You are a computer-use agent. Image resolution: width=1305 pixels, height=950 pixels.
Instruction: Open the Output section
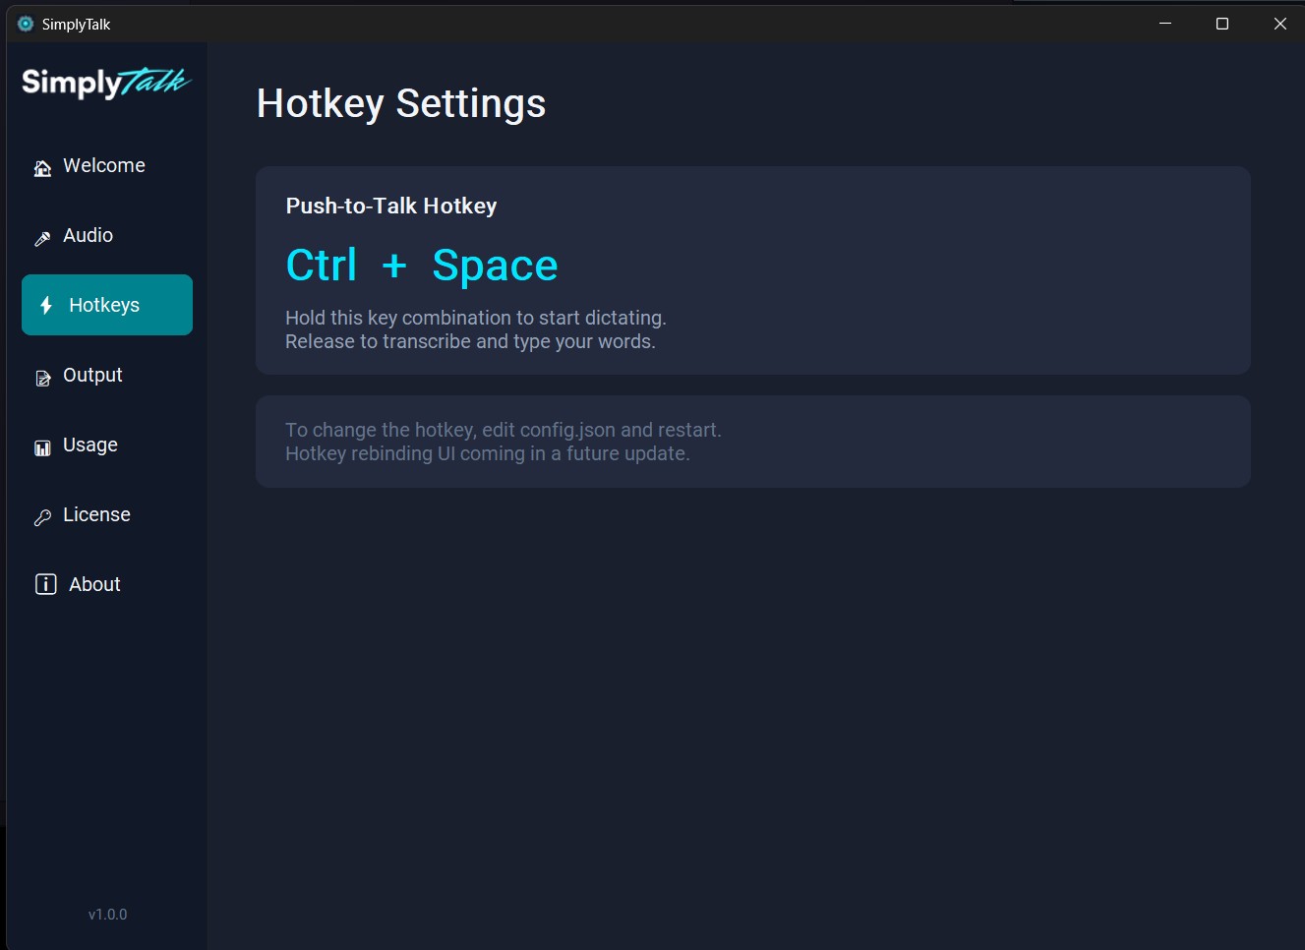click(x=107, y=375)
